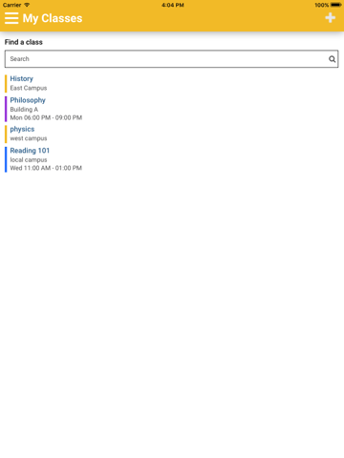Viewport: 344px width, 458px height.
Task: Tap the battery indicator icon
Action: [x=335, y=5]
